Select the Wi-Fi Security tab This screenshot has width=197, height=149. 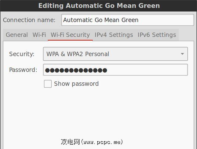pyautogui.click(x=70, y=35)
